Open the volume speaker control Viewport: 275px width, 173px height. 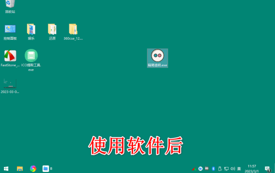click(233, 169)
